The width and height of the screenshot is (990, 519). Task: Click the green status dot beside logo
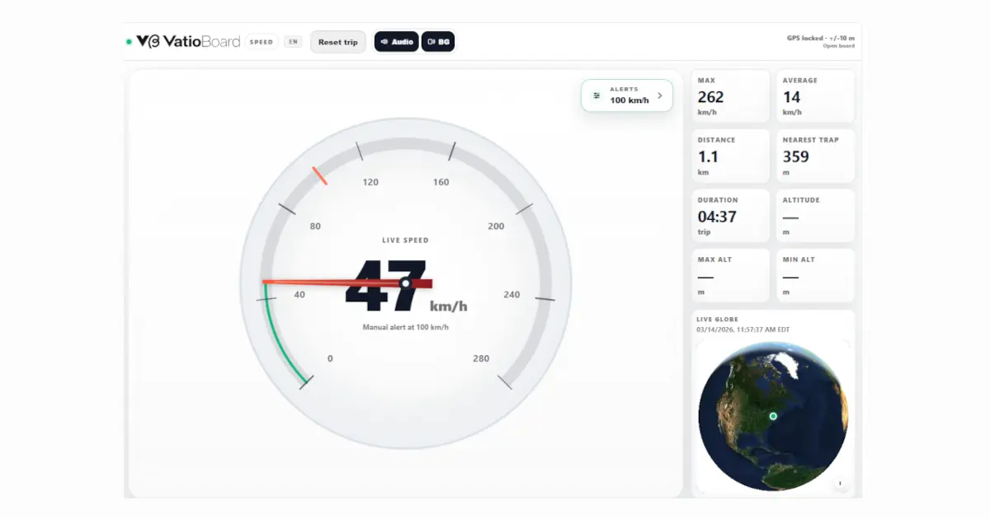(x=129, y=42)
